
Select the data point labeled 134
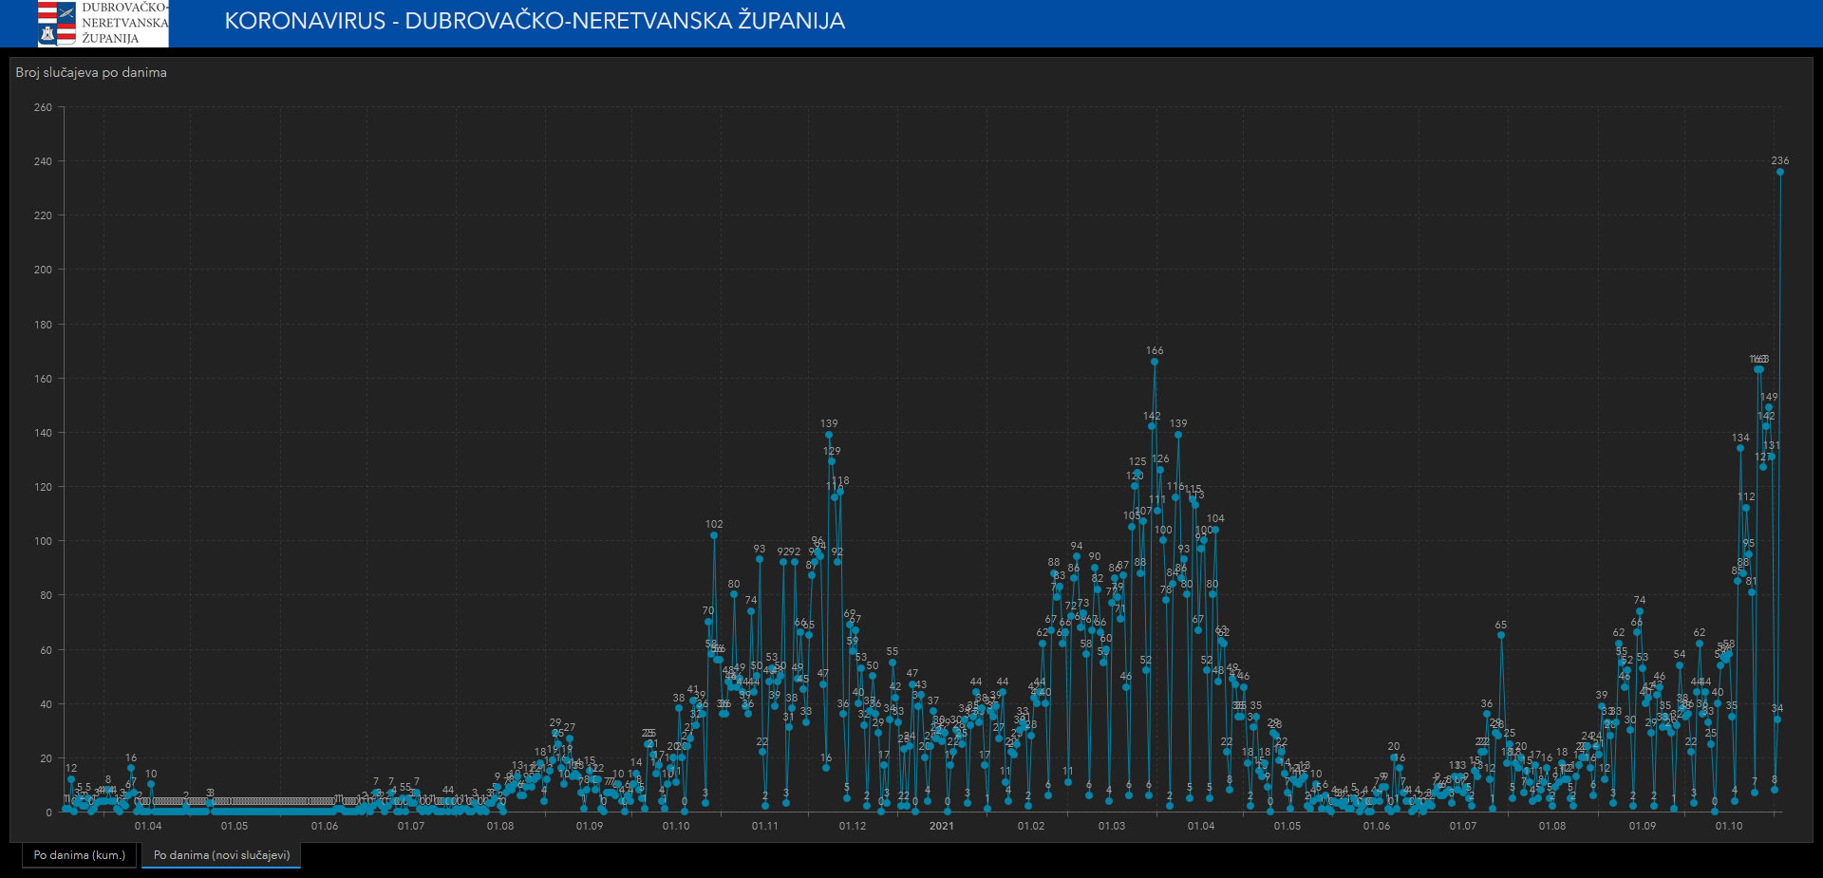point(1740,448)
